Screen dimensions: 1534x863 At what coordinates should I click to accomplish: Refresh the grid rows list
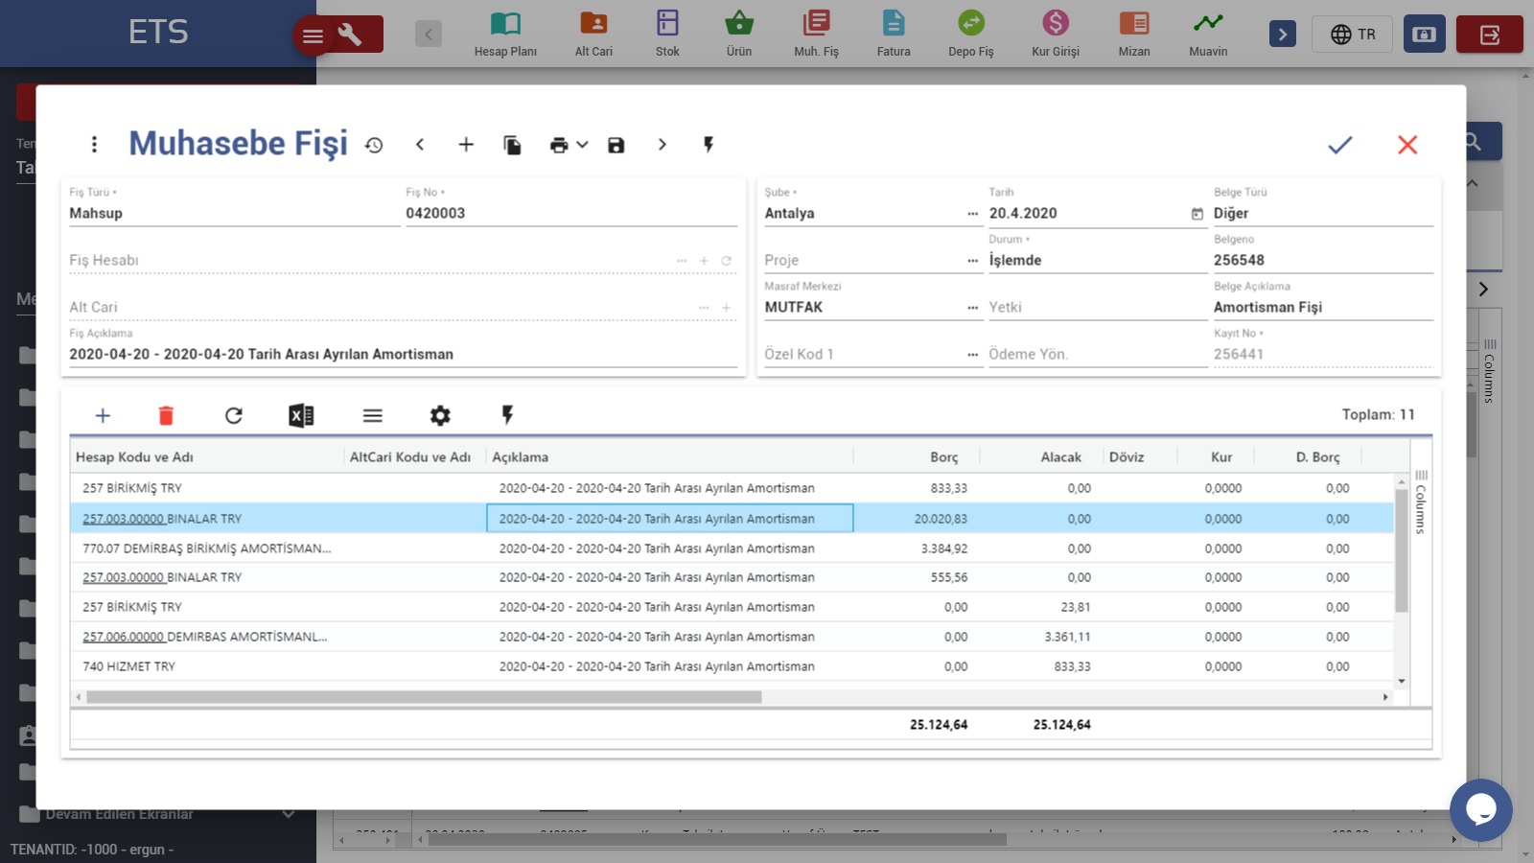point(233,415)
